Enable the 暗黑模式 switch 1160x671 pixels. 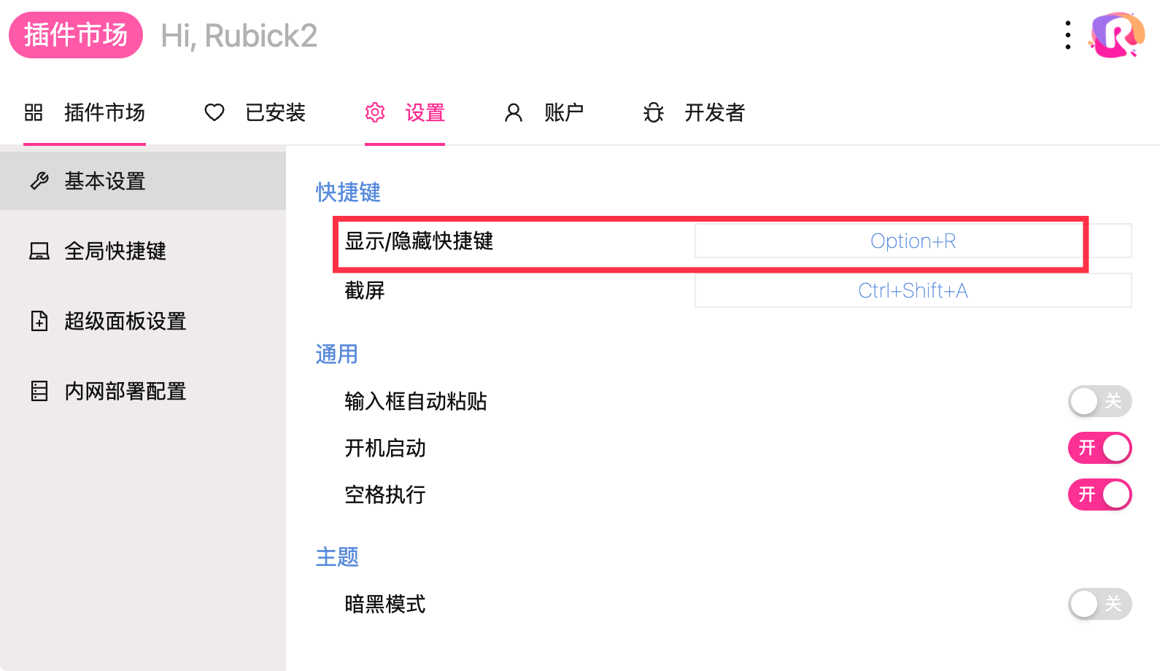(1099, 604)
